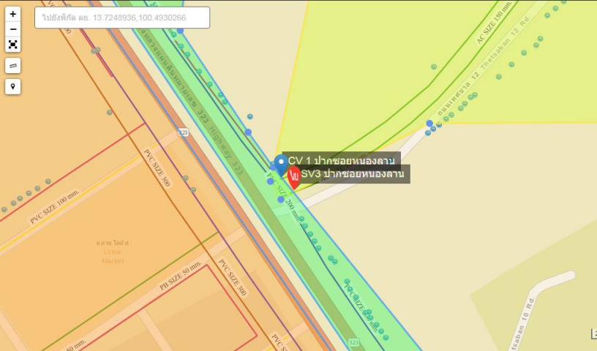The height and width of the screenshot is (351, 597).
Task: Toggle fullscreen map view
Action: pos(13,45)
